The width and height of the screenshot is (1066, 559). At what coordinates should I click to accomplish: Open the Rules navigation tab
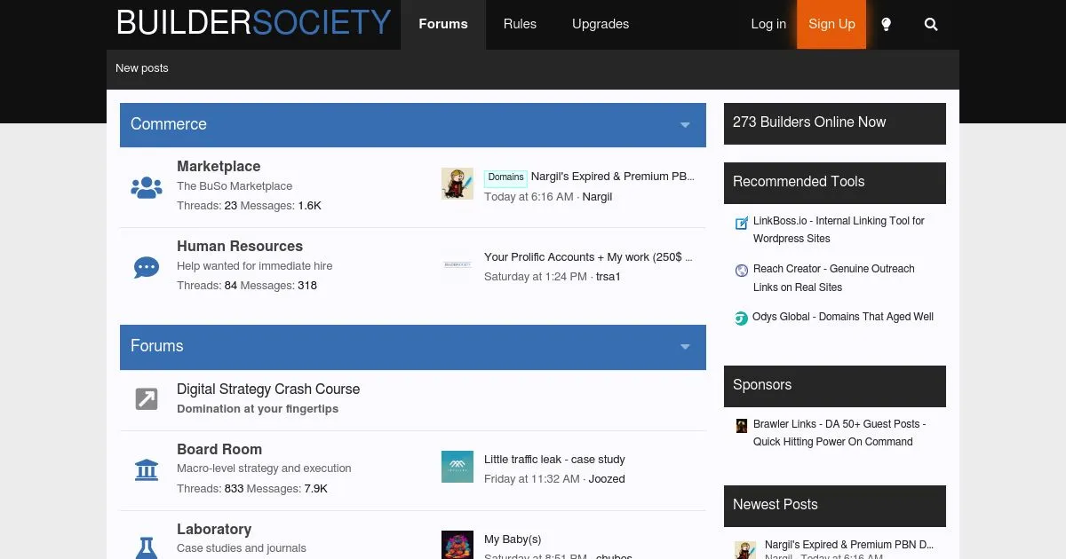pos(520,24)
